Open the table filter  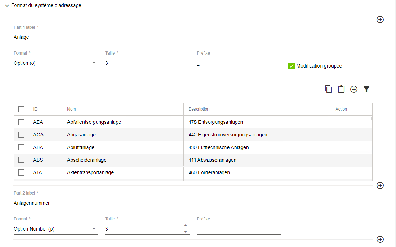(x=367, y=89)
